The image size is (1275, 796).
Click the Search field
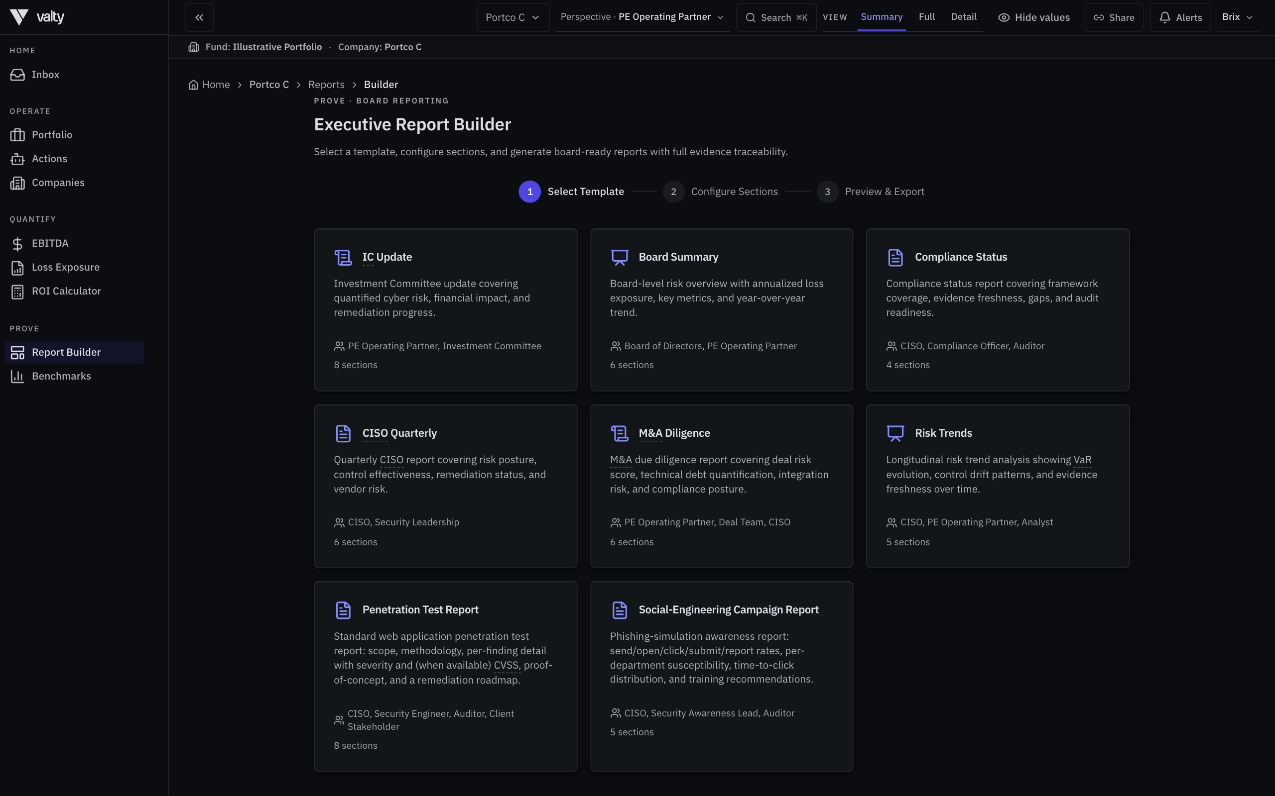[776, 17]
